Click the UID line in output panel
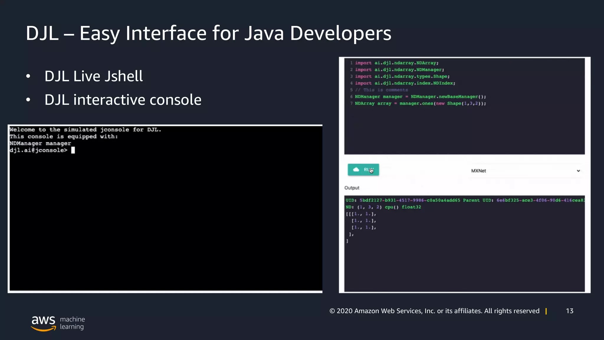 point(465,200)
